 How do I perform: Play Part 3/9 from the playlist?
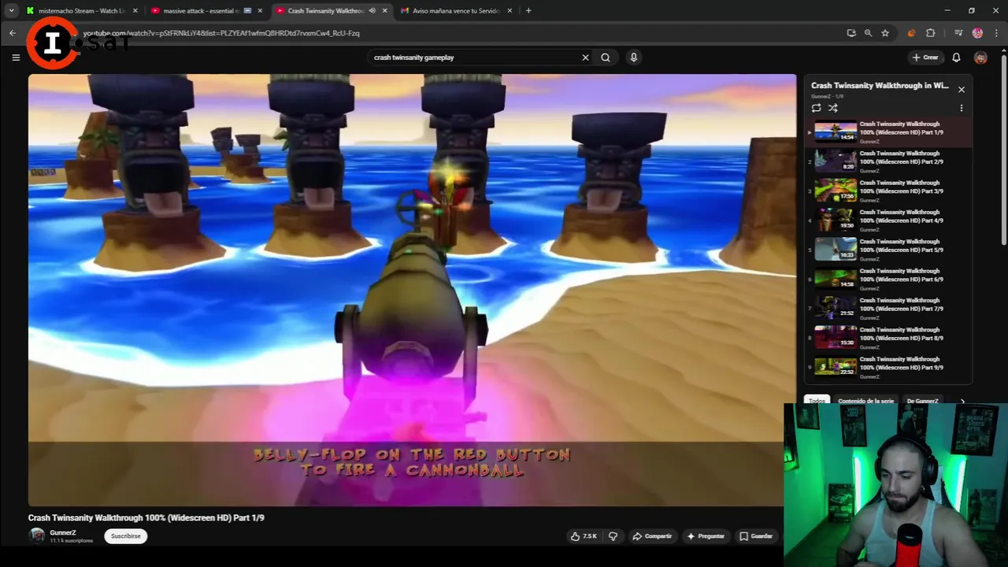(x=888, y=191)
